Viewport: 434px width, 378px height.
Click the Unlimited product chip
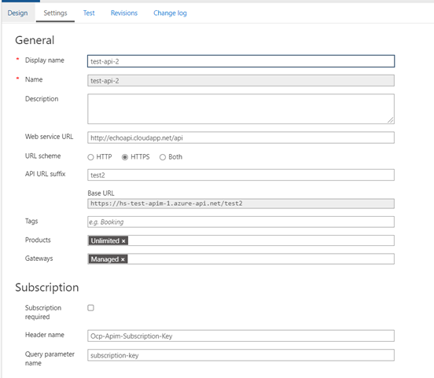pos(108,240)
